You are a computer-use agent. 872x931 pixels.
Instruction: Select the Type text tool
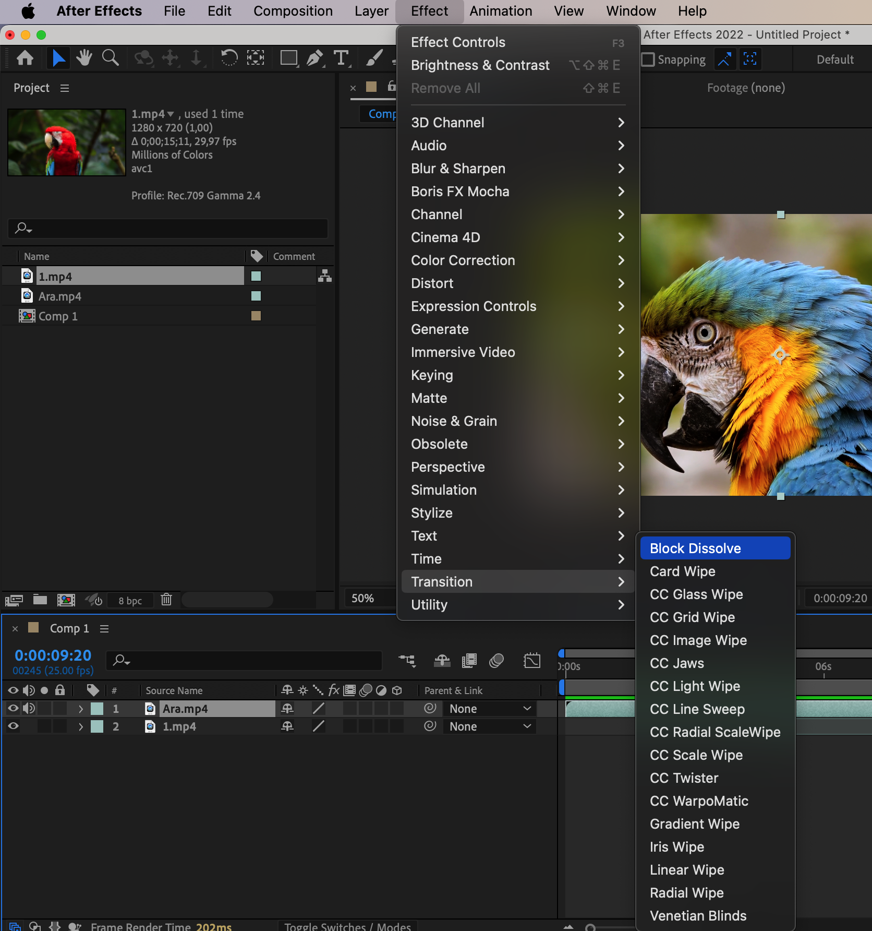tap(341, 58)
